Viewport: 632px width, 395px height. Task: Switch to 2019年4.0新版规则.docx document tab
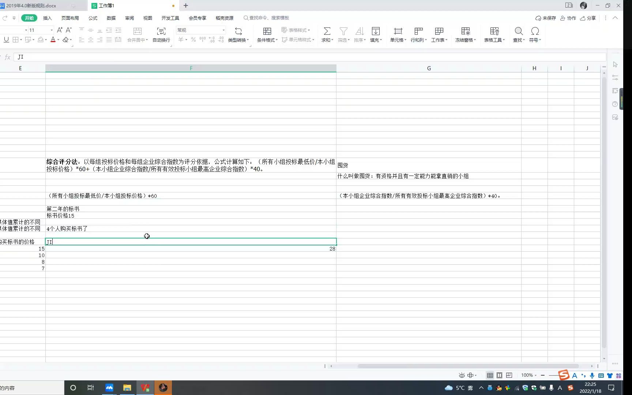(x=31, y=6)
